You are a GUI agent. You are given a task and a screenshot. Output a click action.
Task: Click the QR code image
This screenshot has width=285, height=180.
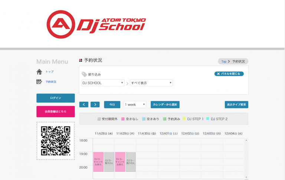[x=56, y=141]
